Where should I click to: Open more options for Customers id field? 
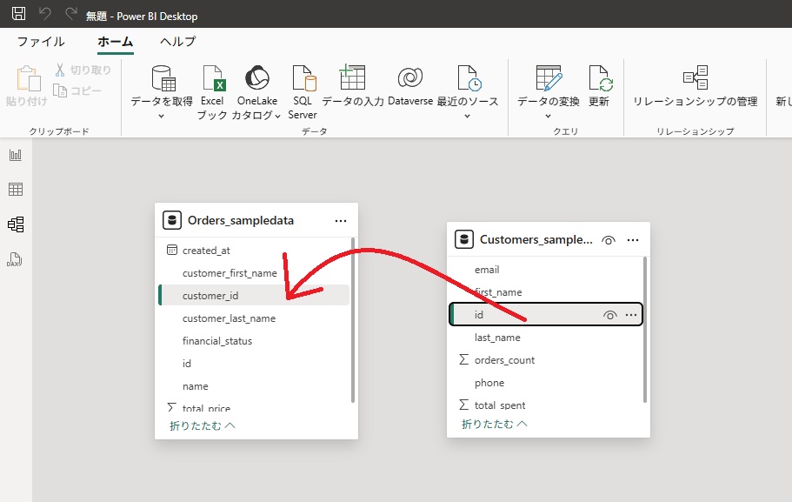(x=631, y=315)
